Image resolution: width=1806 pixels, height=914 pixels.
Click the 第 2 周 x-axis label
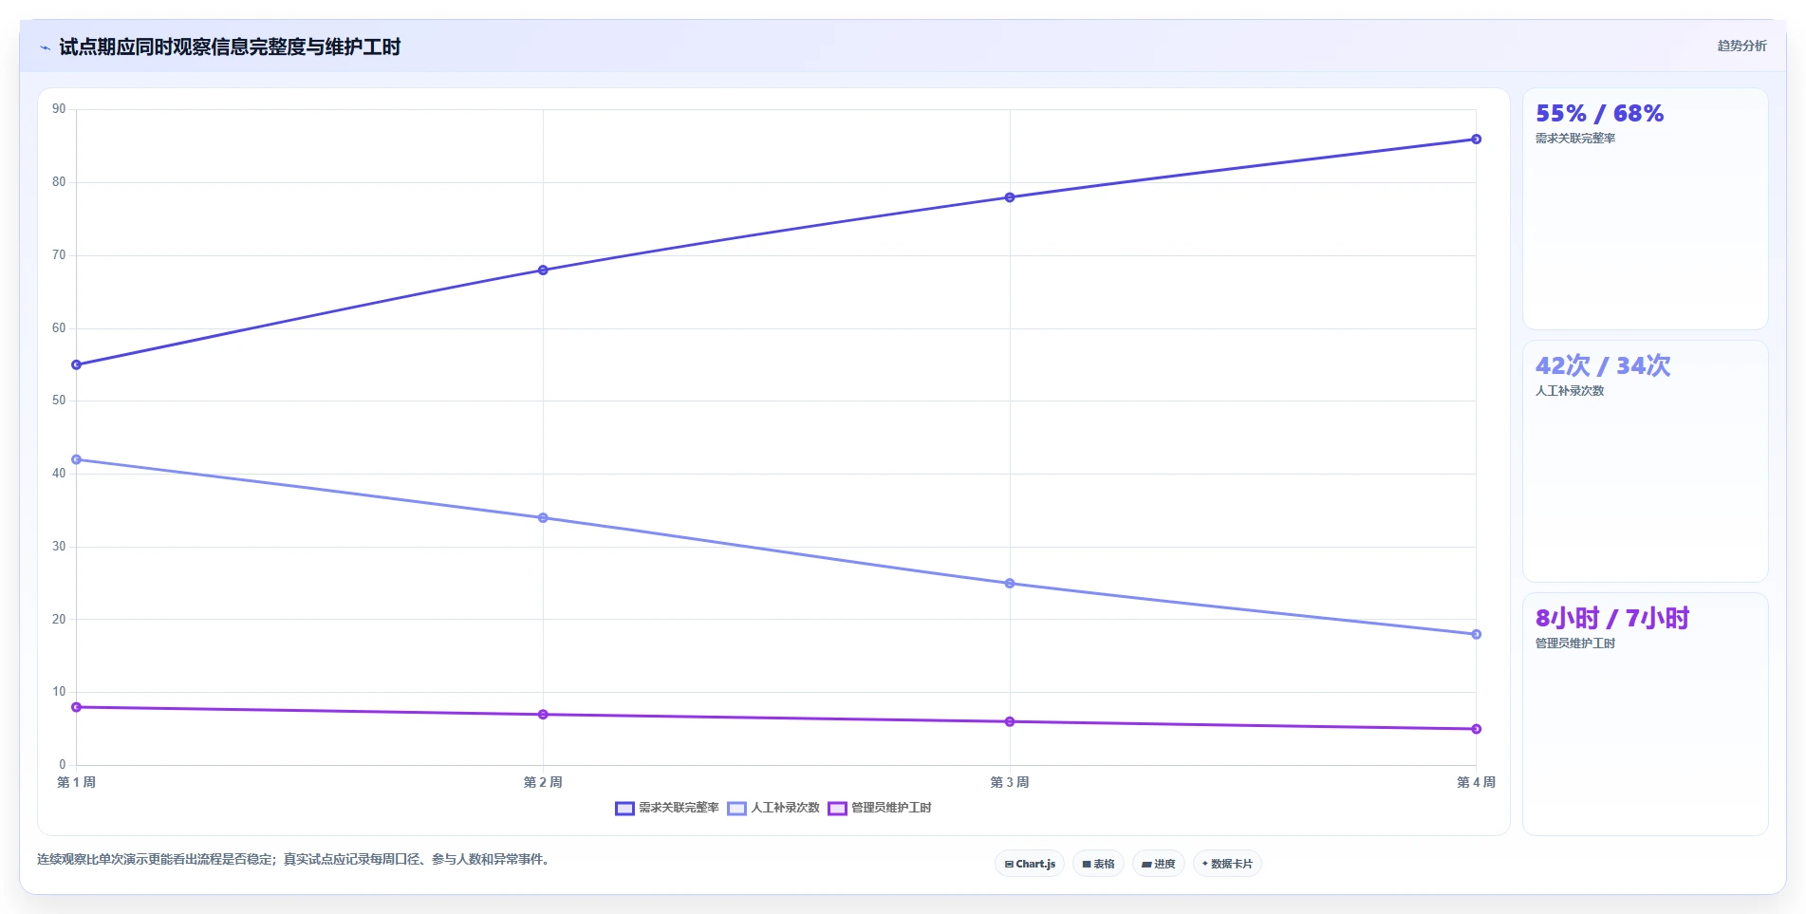pos(543,782)
